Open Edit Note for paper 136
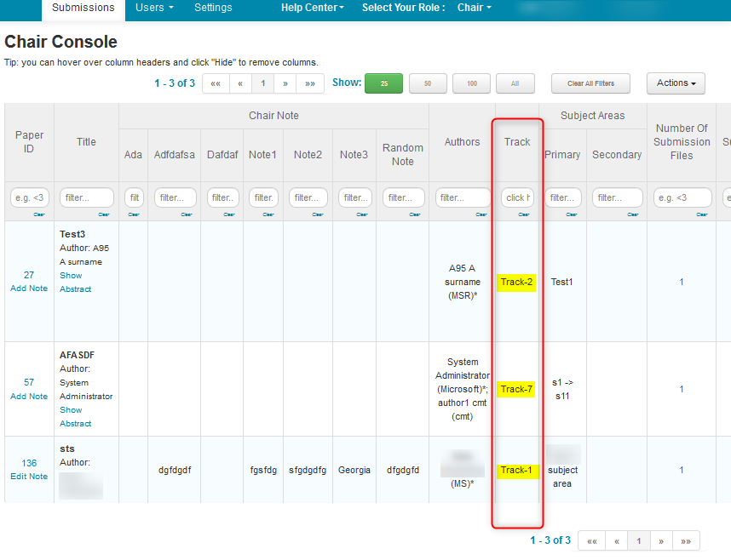 [29, 477]
